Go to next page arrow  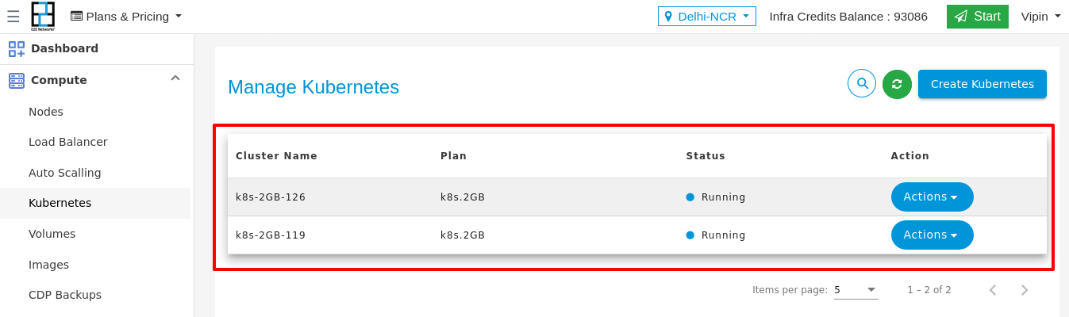click(x=1025, y=290)
